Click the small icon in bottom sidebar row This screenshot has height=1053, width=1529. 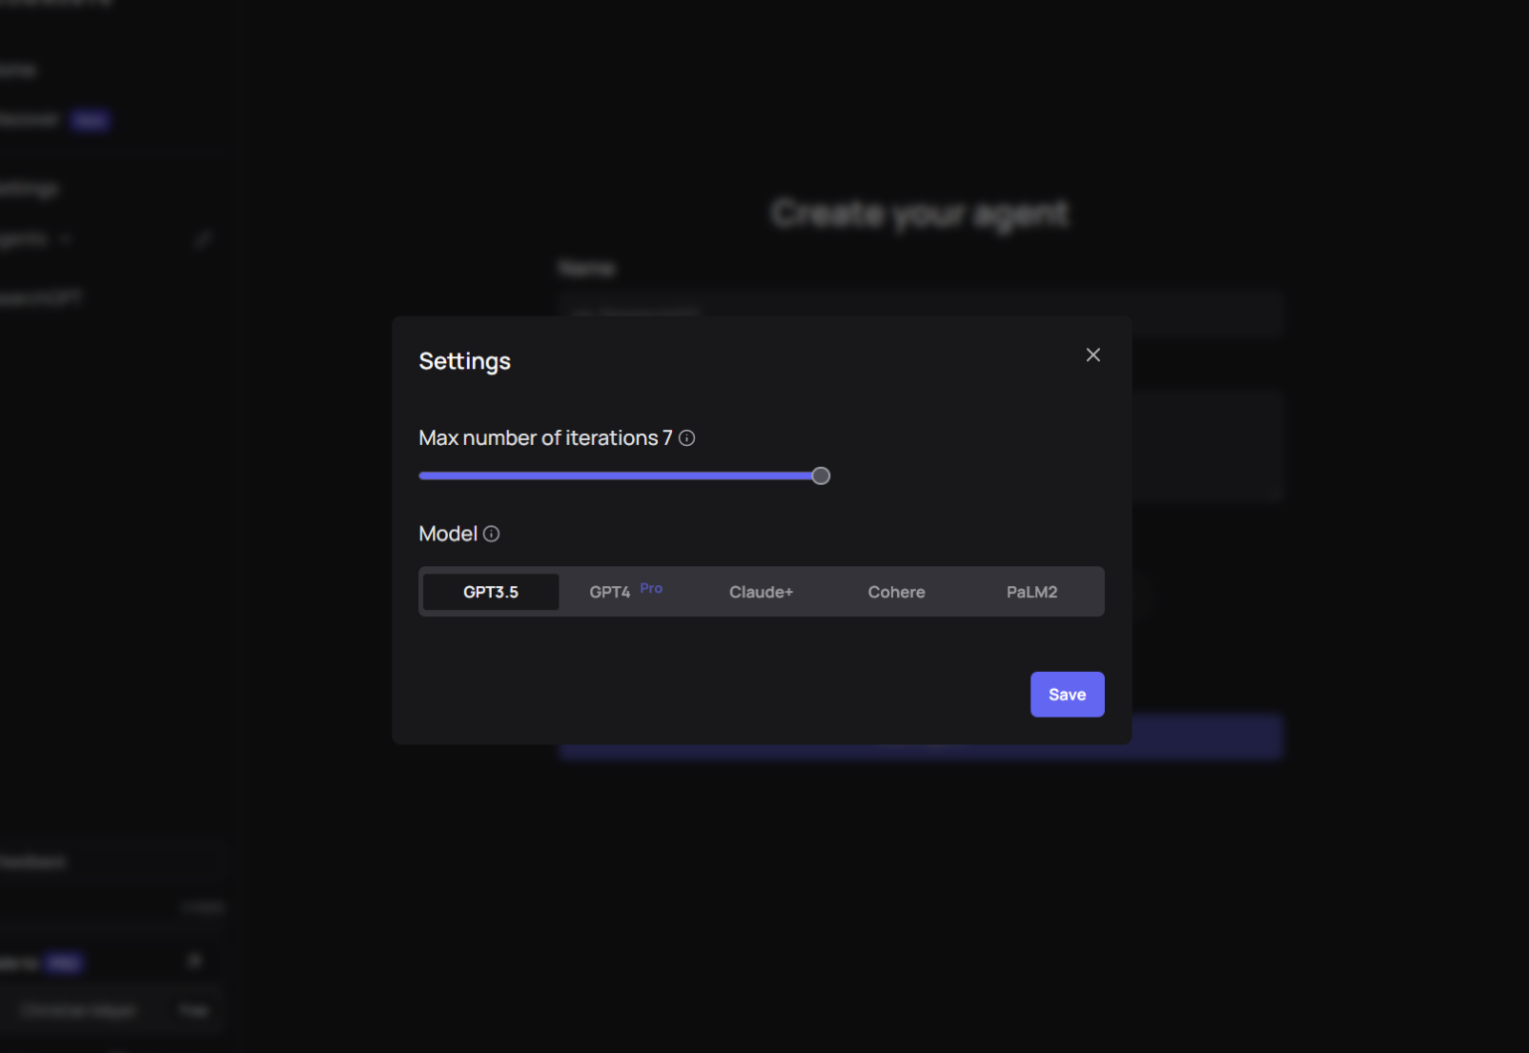(195, 960)
